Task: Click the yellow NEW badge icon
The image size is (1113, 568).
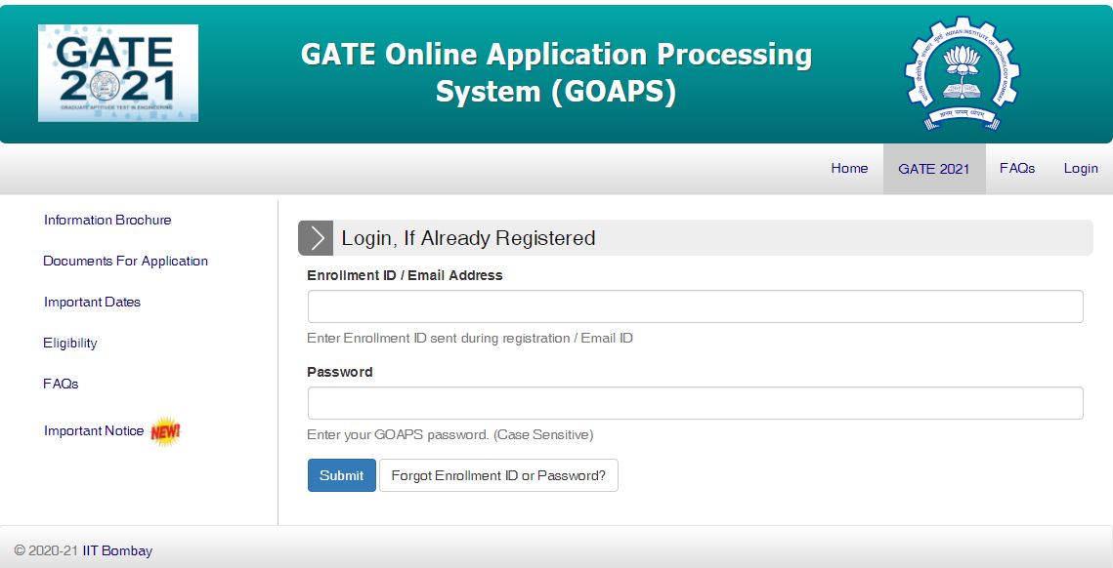Action: point(165,431)
